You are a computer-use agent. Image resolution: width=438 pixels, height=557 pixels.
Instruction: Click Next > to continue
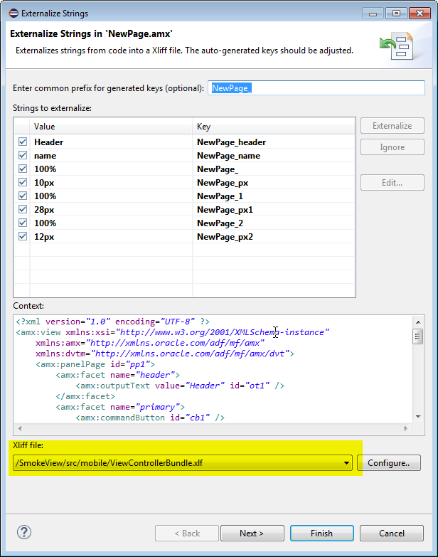(x=252, y=534)
